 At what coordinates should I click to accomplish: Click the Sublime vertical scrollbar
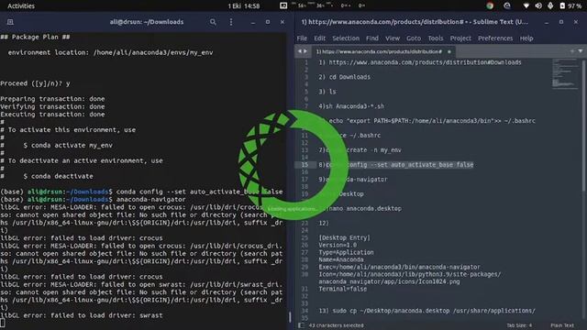pyautogui.click(x=583, y=127)
